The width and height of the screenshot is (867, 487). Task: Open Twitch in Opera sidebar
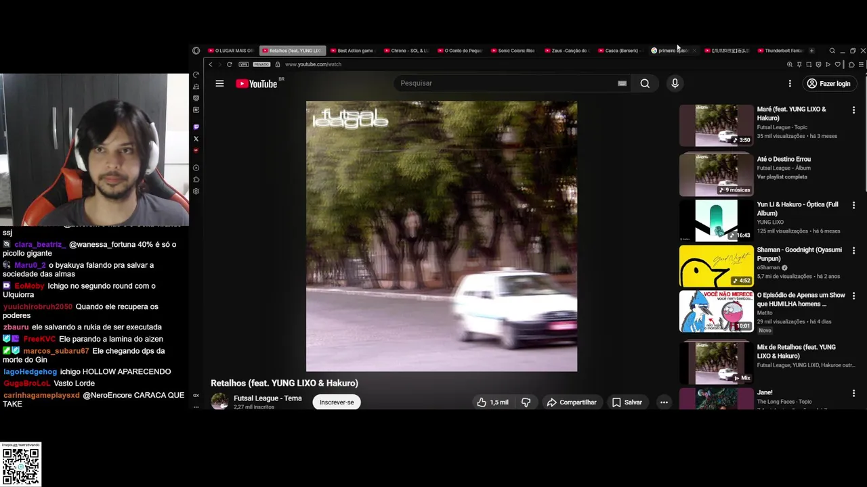(196, 126)
